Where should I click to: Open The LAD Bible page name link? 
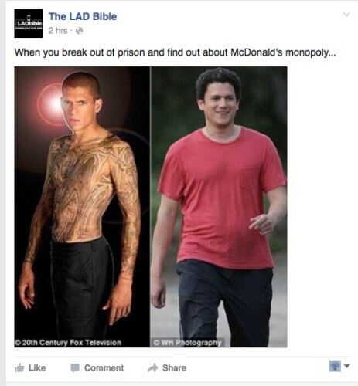click(83, 16)
